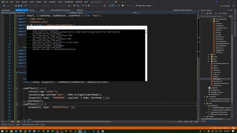Click the Live Share button
Screen dimensions: 237x133
point(225,6)
